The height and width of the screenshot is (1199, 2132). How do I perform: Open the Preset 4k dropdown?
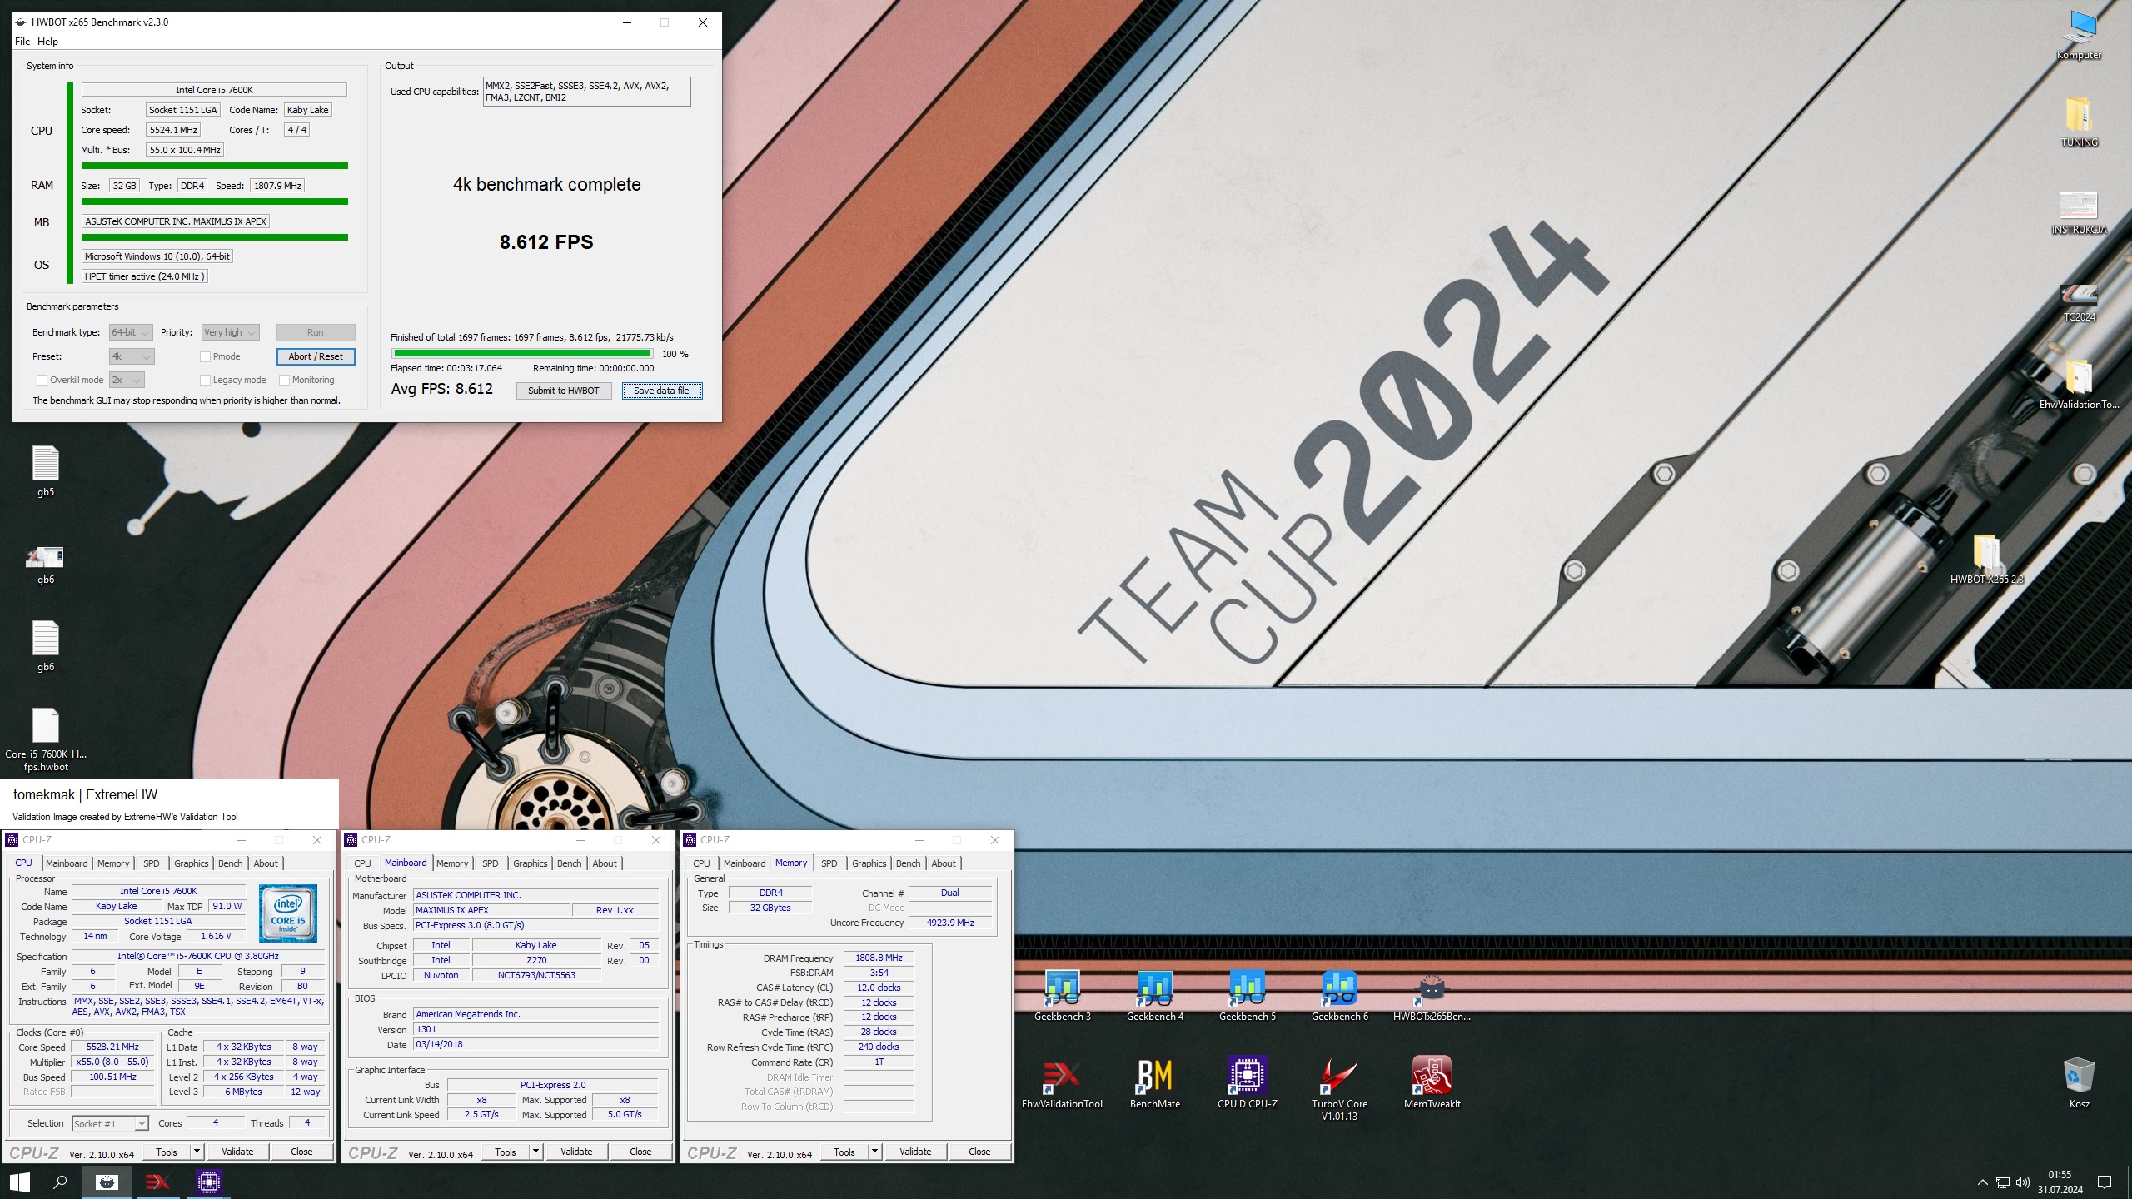[x=132, y=356]
